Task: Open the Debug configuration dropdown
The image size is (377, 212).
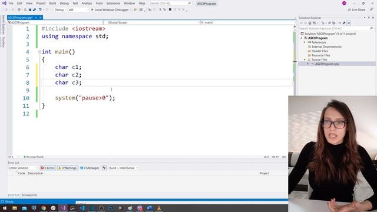Action: tap(60, 10)
